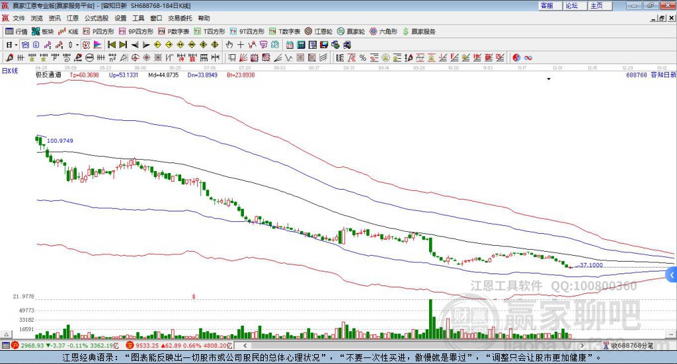677x364 pixels.
Task: Click the 极反通道 indicator label
Action: [48, 75]
